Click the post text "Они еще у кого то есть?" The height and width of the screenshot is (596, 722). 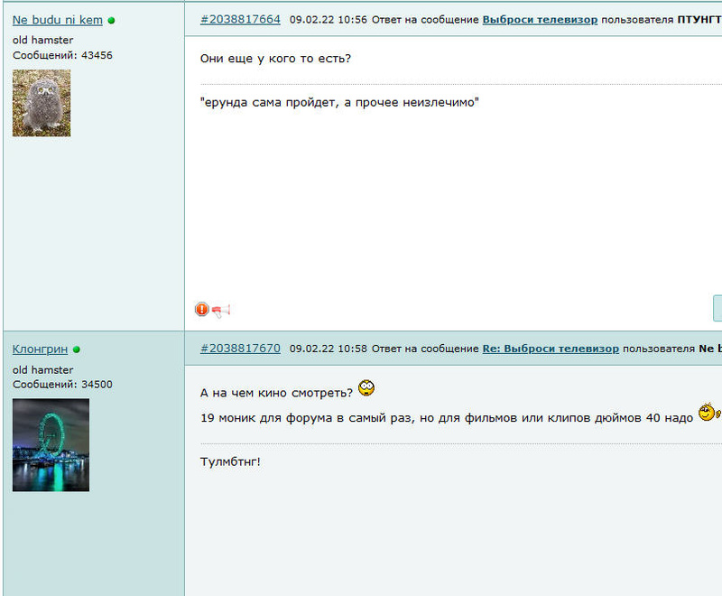[x=275, y=59]
